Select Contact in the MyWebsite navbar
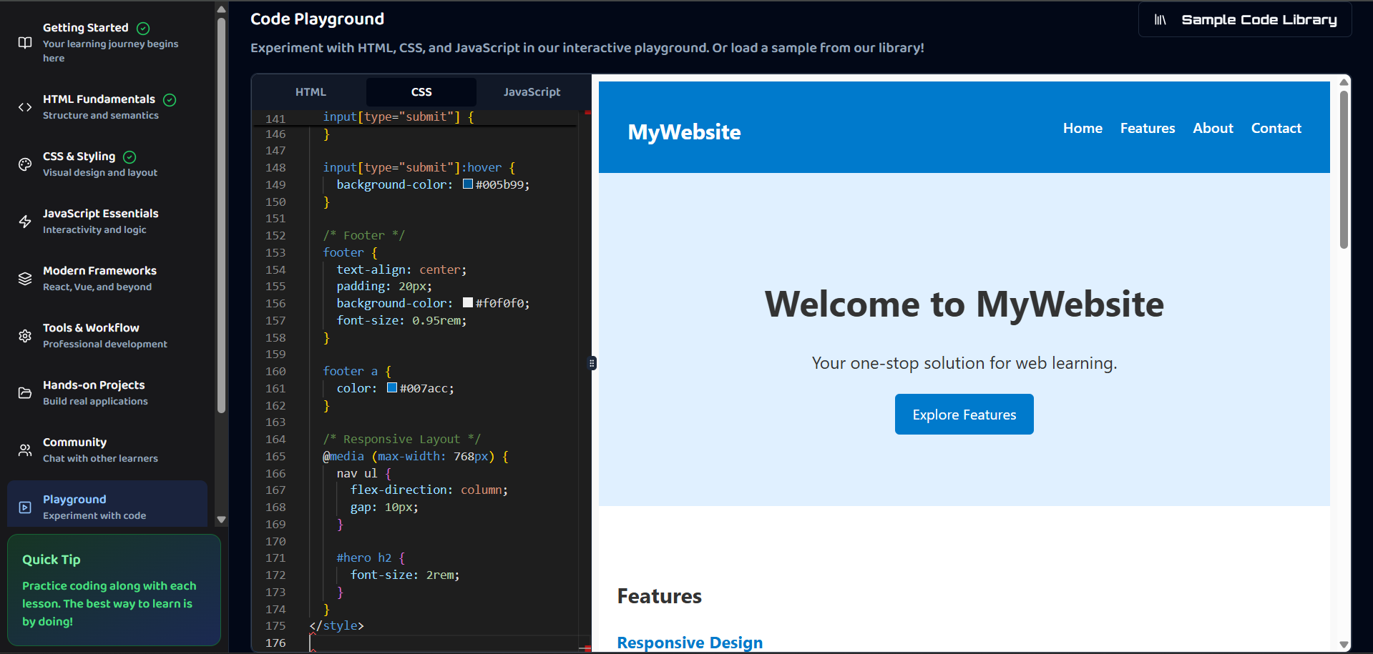The height and width of the screenshot is (654, 1373). click(1276, 128)
